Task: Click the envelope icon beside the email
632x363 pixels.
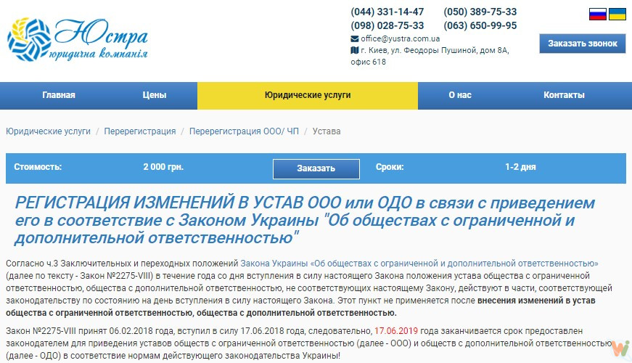Action: click(x=354, y=38)
